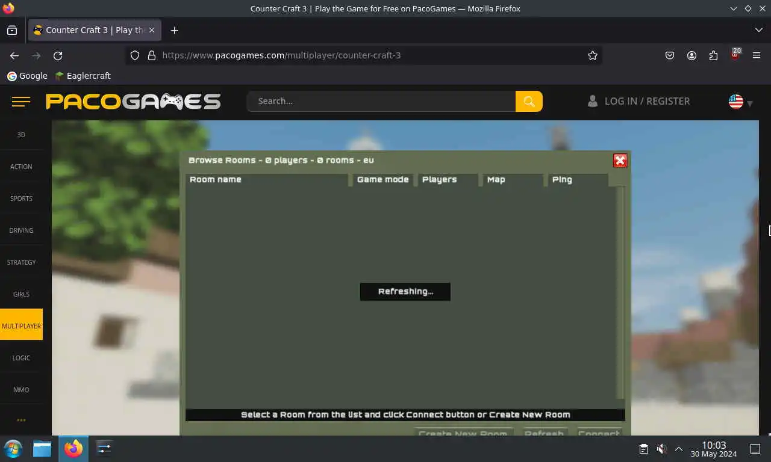Open clipboard tray icon
This screenshot has width=771, height=462.
[x=643, y=449]
